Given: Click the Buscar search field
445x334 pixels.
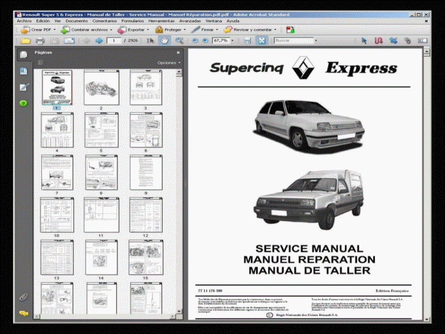Looking at the screenshot, I should pos(294,41).
